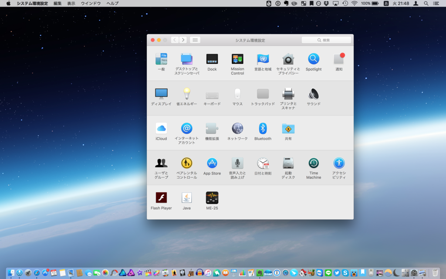Open the Dock preference pane
This screenshot has width=446, height=279.
pyautogui.click(x=212, y=62)
